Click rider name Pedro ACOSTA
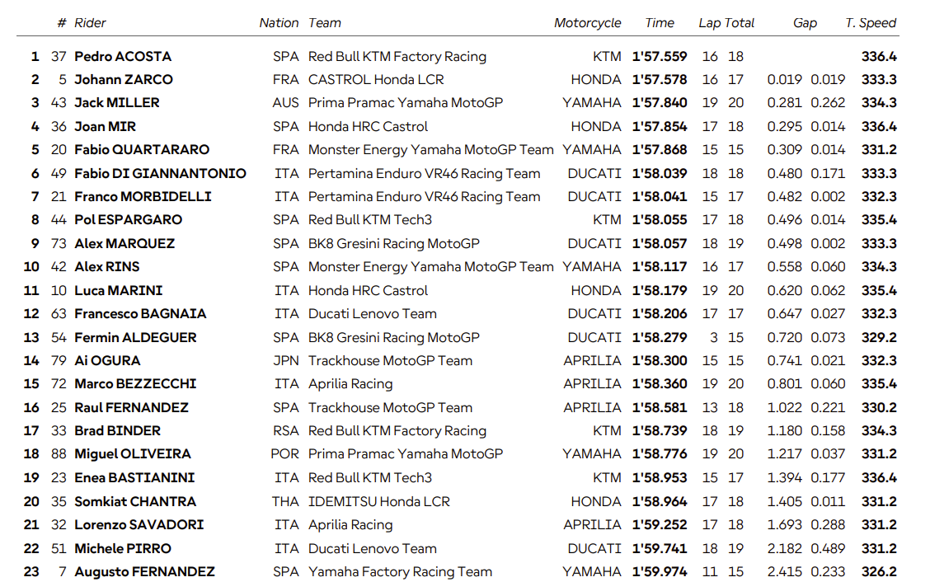Screen dimensions: 930x582 click(123, 57)
